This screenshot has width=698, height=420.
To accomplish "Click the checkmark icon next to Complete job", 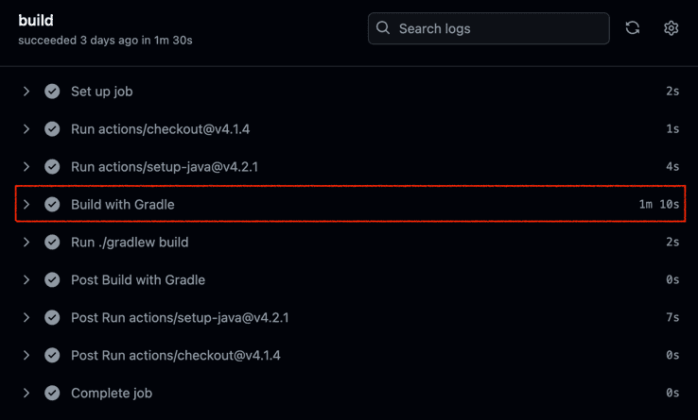I will [52, 393].
